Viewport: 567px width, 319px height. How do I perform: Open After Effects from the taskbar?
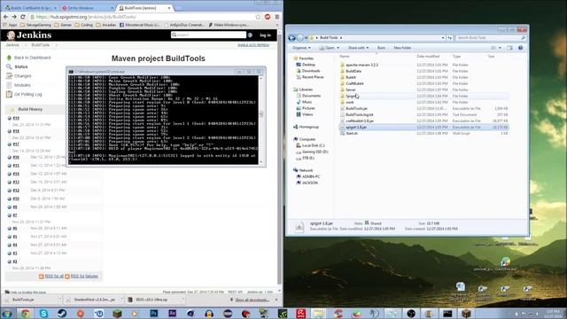click(x=172, y=313)
